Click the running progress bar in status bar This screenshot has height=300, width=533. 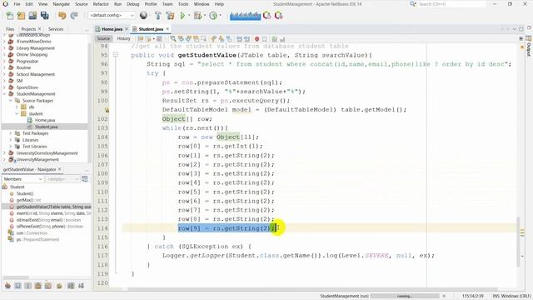pos(405,296)
